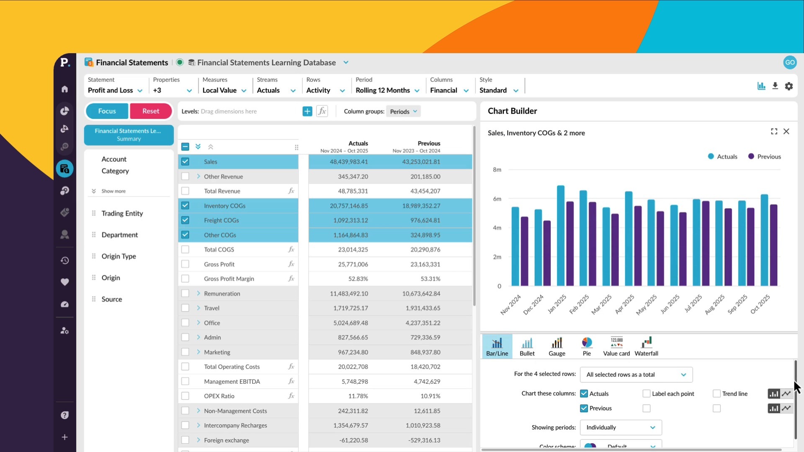The height and width of the screenshot is (452, 804).
Task: Open the All selected rows as a total dropdown
Action: click(636, 375)
